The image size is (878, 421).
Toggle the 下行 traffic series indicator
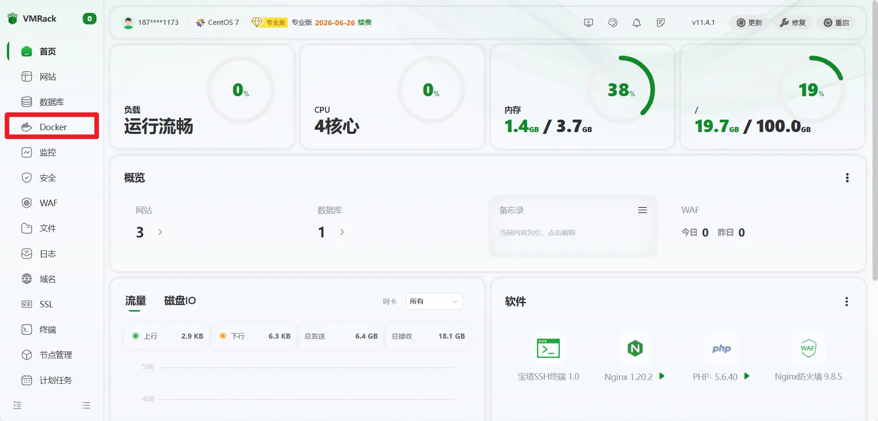coord(223,336)
